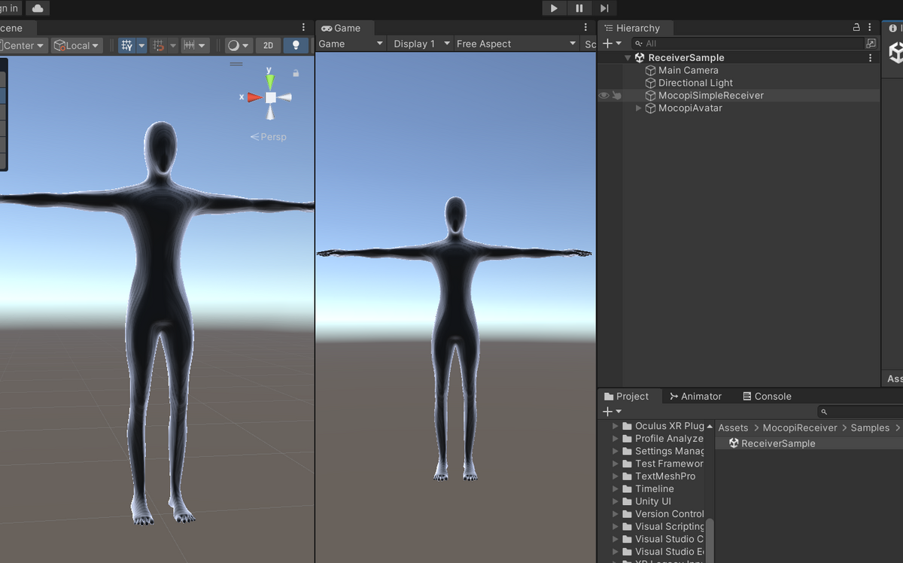Pause the game with the pause button
Viewport: 903px width, 563px height.
[x=579, y=8]
